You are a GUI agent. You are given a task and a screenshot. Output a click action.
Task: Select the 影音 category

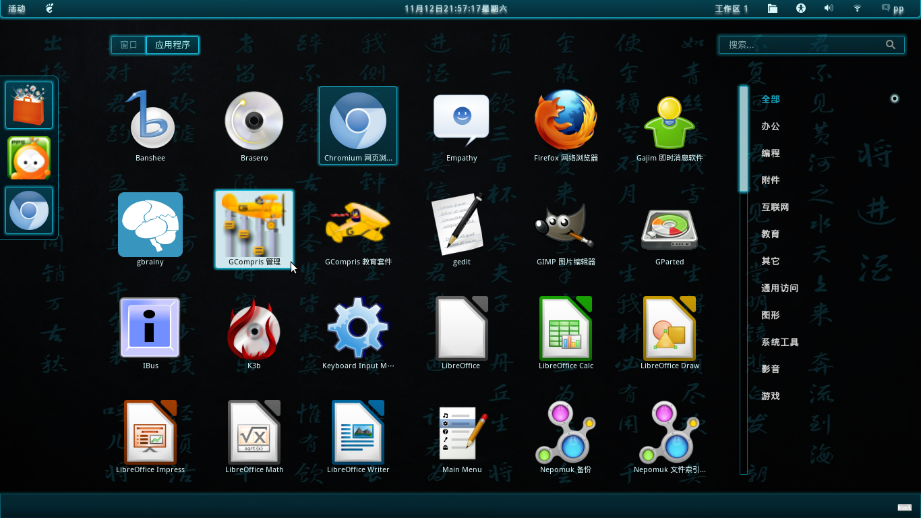click(x=771, y=369)
